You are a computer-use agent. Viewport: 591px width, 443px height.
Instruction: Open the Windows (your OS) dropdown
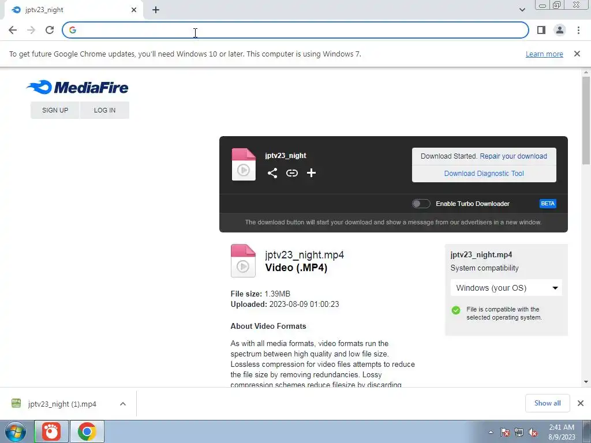506,288
